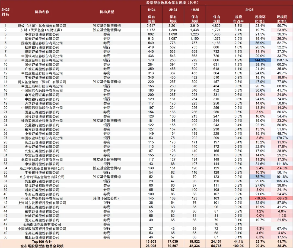Select 上海浦东发展银行股份有限公司 cell
This screenshot has height=248, width=293.
pyautogui.click(x=42, y=203)
